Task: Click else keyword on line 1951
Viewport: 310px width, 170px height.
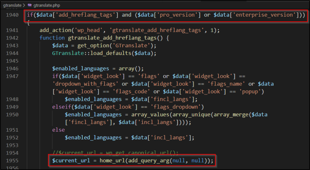Action: (59, 130)
